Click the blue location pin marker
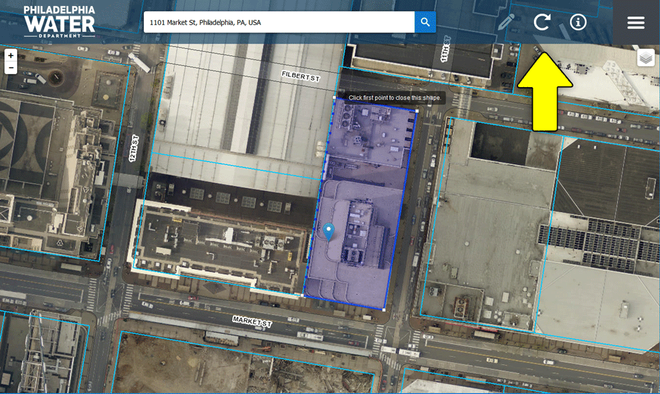 [x=329, y=231]
